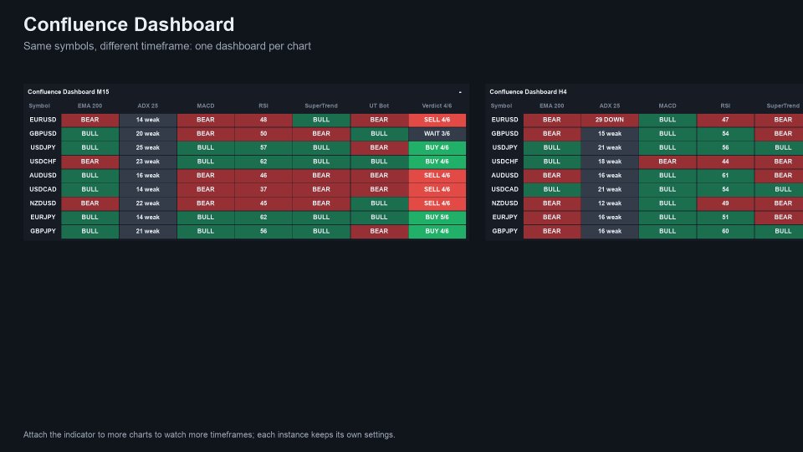Click M15 NZDUSD UT Bot BULL cell
The image size is (803, 452).
click(379, 203)
